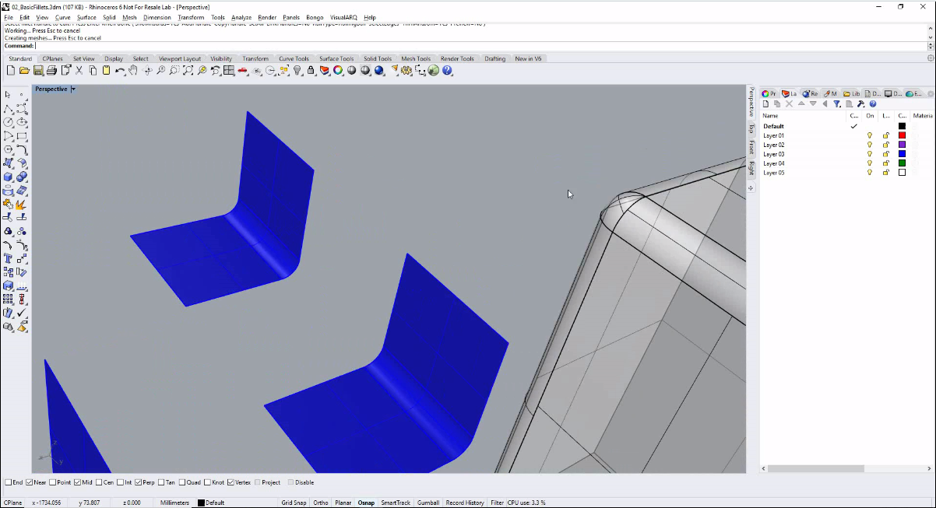Change Layer 01 red color swatch
The width and height of the screenshot is (936, 508).
(903, 135)
